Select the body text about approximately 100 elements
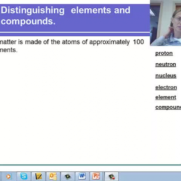This screenshot has width=181, height=181. (x=72, y=46)
